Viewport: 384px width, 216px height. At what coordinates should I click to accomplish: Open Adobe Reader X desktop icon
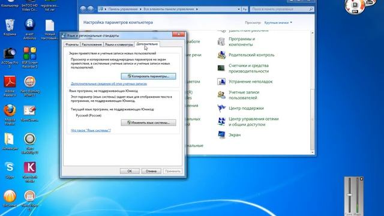(x=10, y=86)
